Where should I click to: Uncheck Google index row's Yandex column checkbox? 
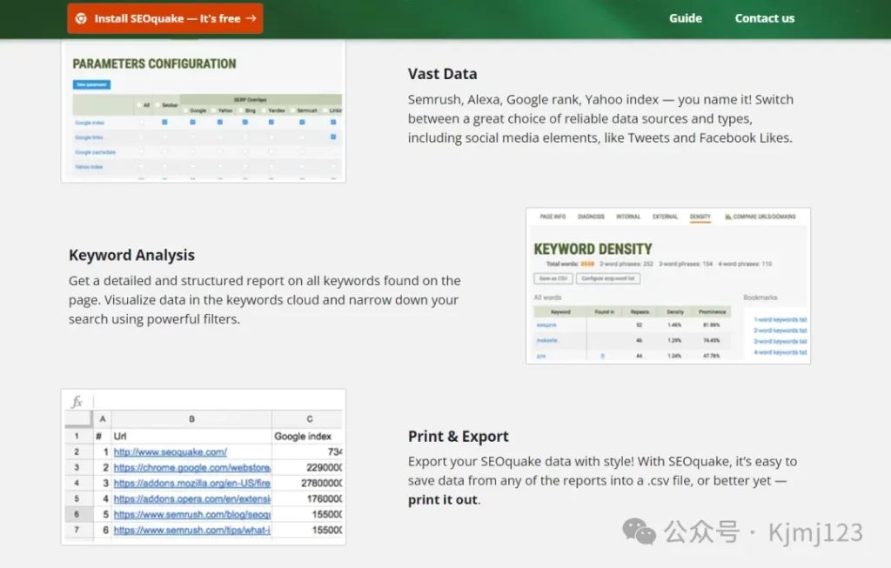pyautogui.click(x=271, y=122)
